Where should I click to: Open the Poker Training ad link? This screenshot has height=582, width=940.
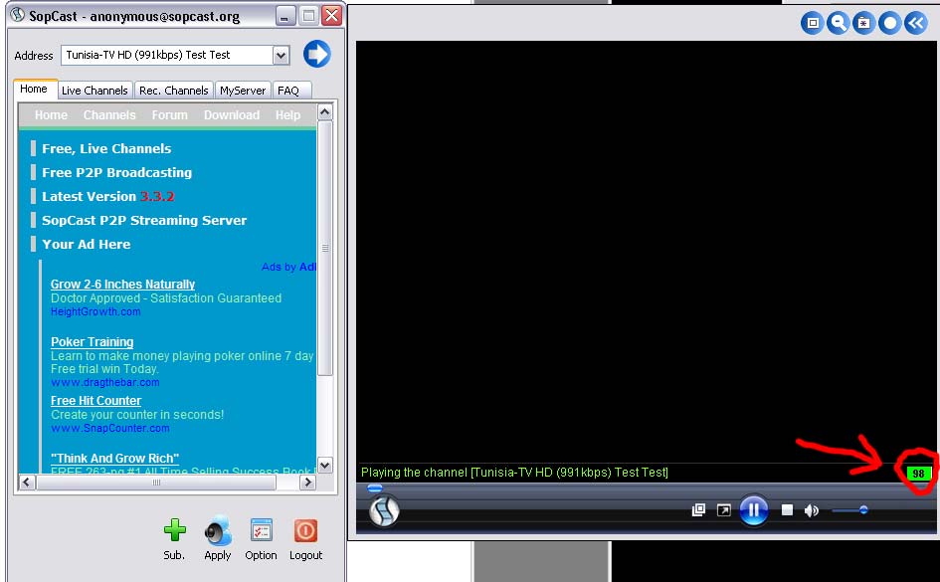(92, 341)
